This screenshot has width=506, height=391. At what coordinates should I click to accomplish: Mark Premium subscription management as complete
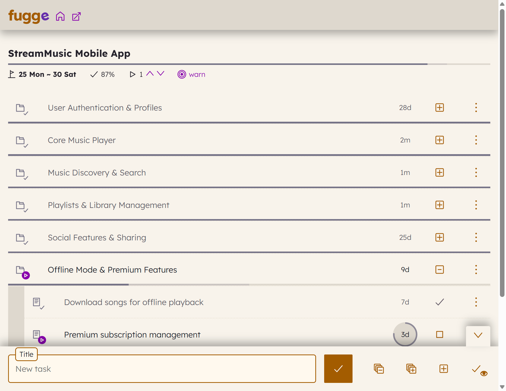439,334
